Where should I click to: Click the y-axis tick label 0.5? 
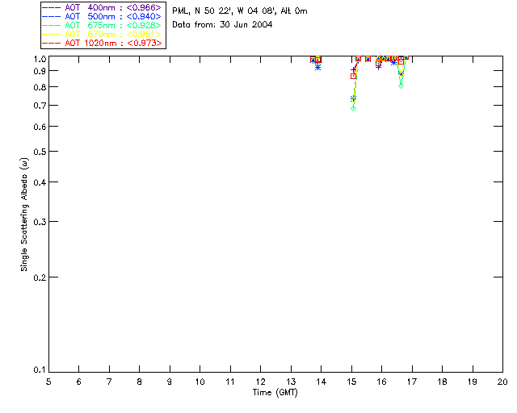point(37,152)
